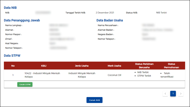The height and width of the screenshot is (107, 190).
Task: Click the date 2 Desember 2021
Action: 105,12
